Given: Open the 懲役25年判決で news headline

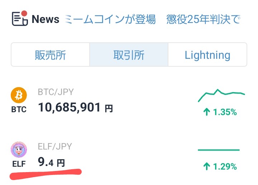Looking at the screenshot, I should point(204,19).
